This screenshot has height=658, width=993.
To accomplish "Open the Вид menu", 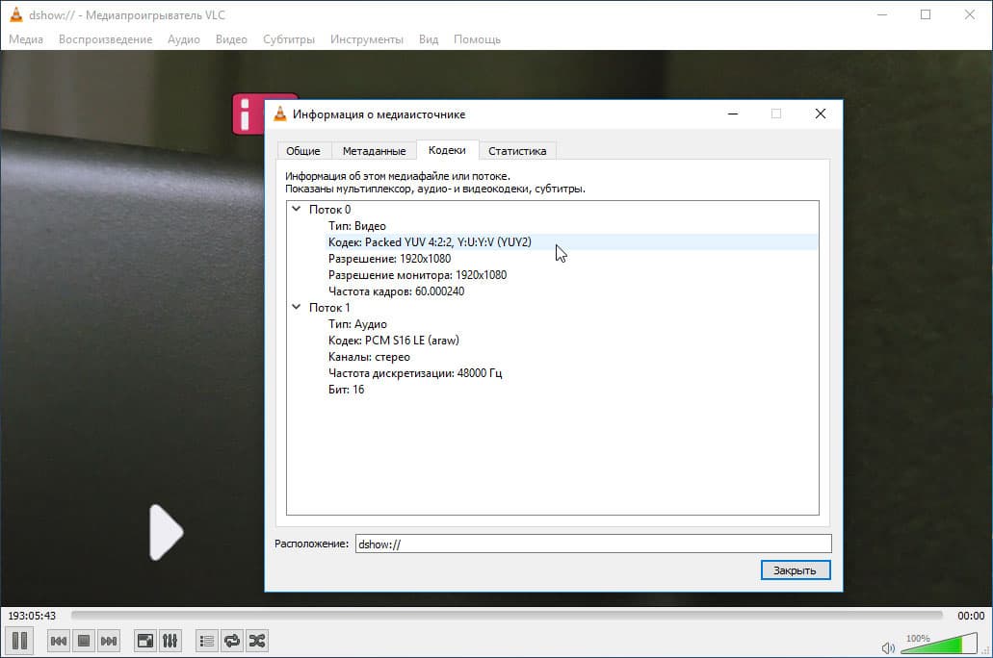I will [429, 39].
